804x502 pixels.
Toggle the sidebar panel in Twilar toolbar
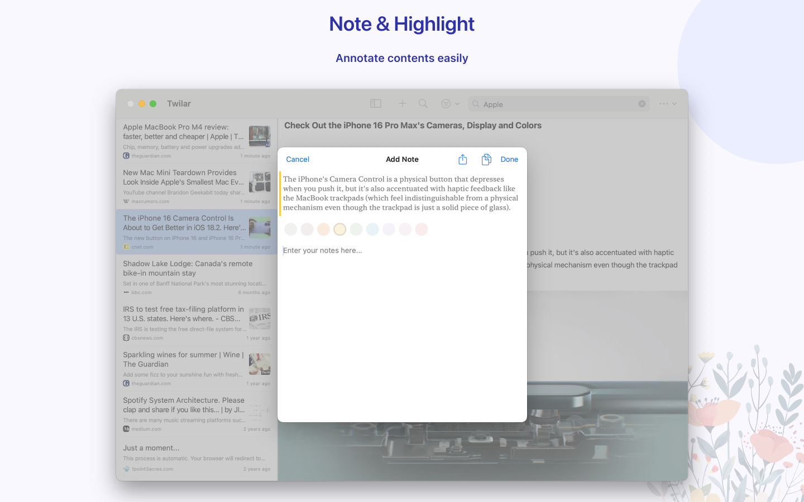click(x=376, y=104)
